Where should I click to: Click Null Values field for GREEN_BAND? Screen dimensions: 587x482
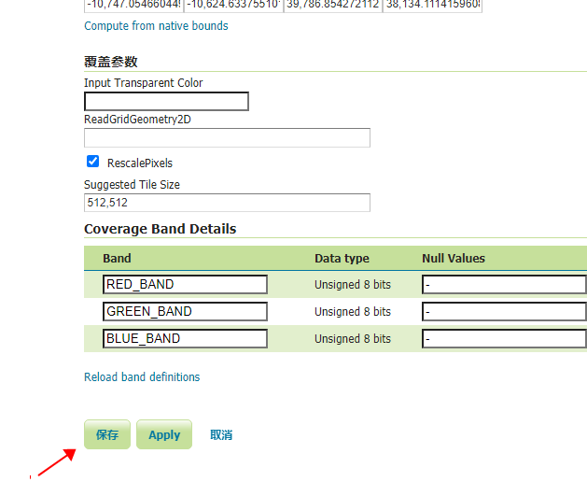click(x=504, y=311)
